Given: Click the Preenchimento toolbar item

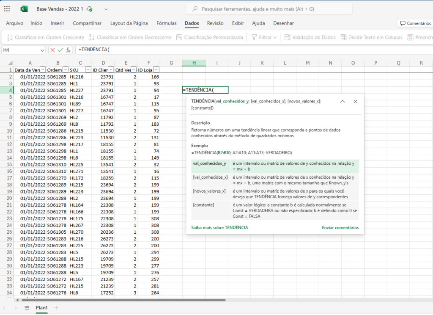Looking at the screenshot, I should click(420, 37).
